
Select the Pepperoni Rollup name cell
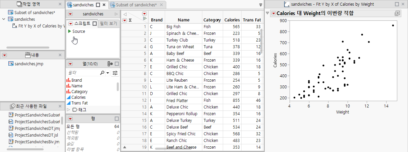[183, 114]
